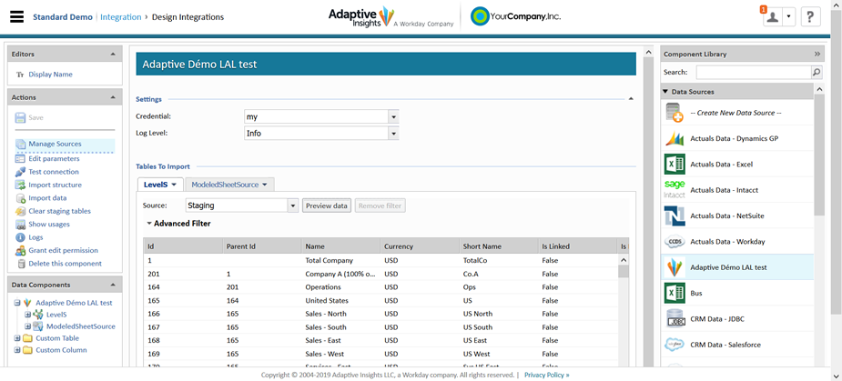Screen dimensions: 842x381
Task: Click the Component Library search field
Action: coord(752,73)
